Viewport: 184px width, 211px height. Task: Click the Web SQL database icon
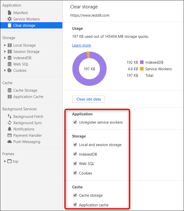[10, 64]
